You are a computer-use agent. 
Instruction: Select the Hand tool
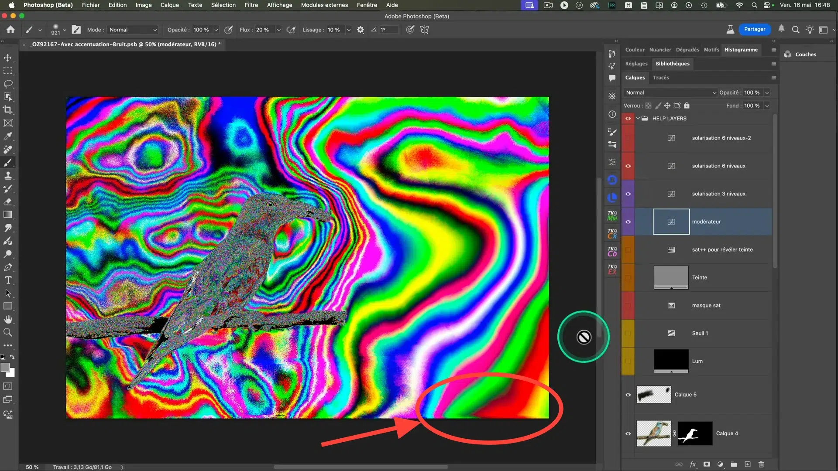pos(8,319)
